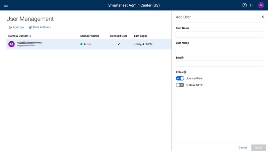Focus the First Name field
Screen dimensions: 268x151
point(220,34)
